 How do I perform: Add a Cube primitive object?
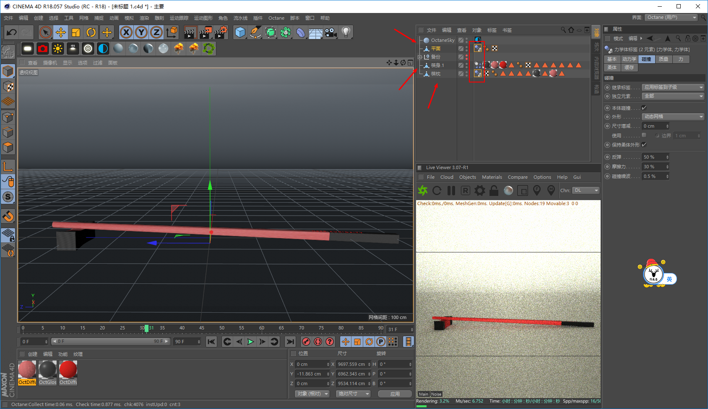[x=240, y=32]
